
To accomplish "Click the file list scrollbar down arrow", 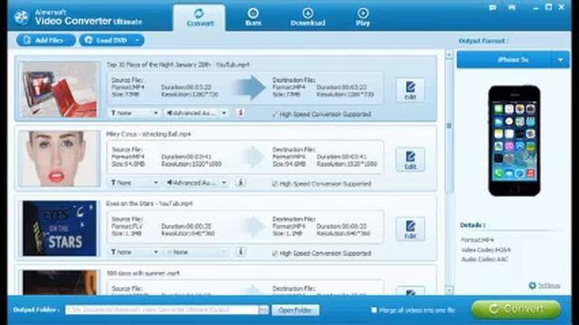I will coord(449,291).
